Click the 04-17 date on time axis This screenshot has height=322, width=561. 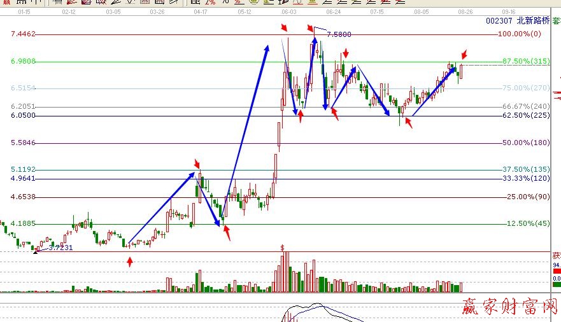tap(200, 12)
